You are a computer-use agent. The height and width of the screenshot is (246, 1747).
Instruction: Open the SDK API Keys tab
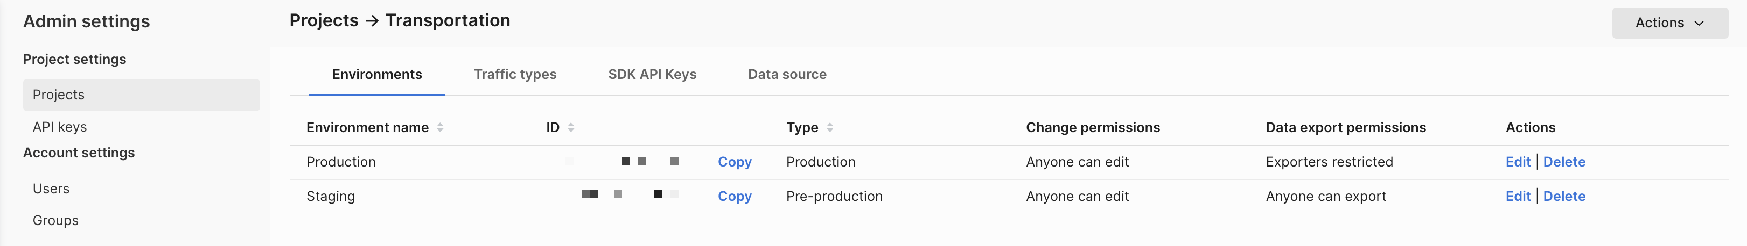click(x=652, y=74)
